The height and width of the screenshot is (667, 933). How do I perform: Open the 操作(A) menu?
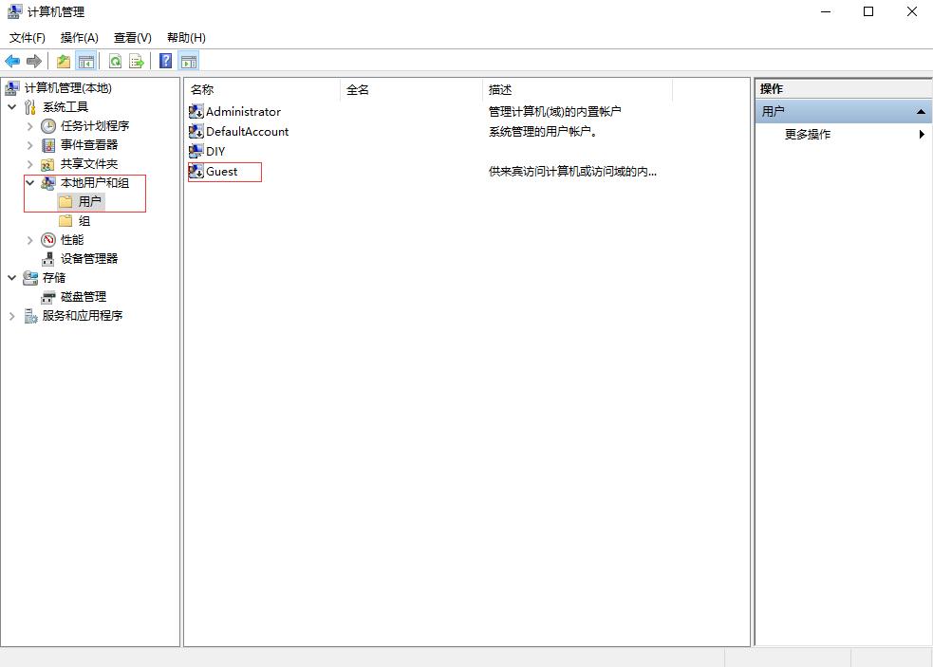pyautogui.click(x=78, y=37)
